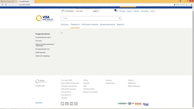Image resolution: width=194 pixels, height=109 pixels.
Task: Click the phone account icon
Action: 62,11
